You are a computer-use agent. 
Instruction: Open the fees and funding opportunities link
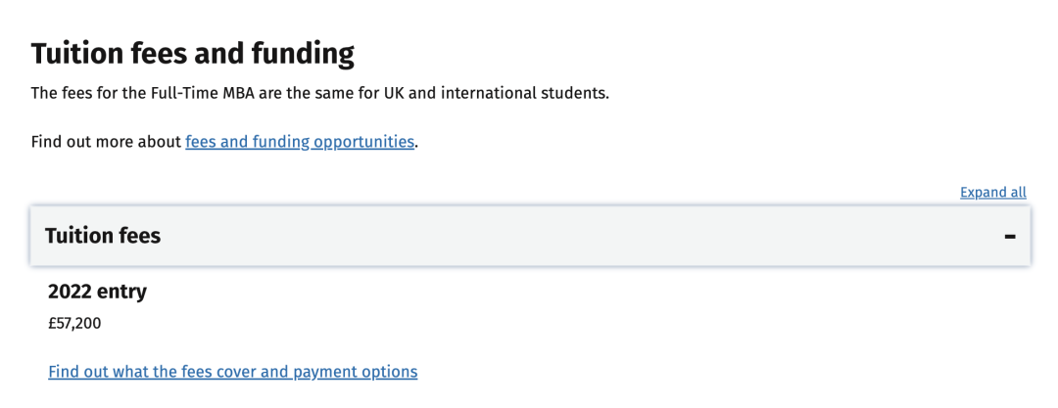pyautogui.click(x=300, y=142)
